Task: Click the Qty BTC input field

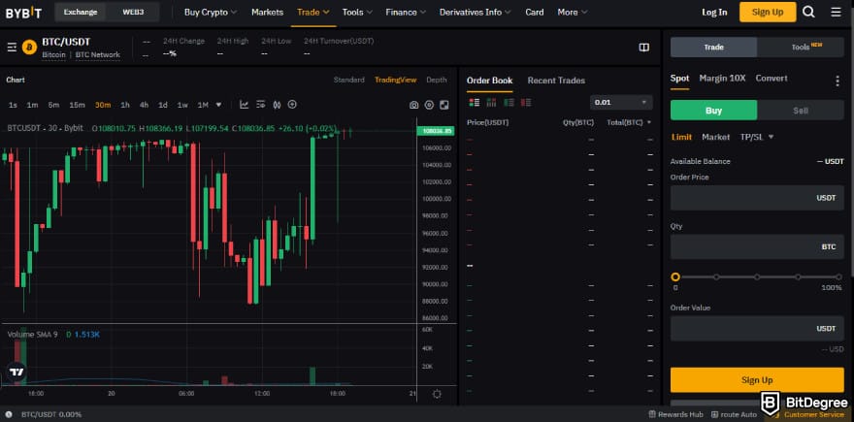Action: 757,246
